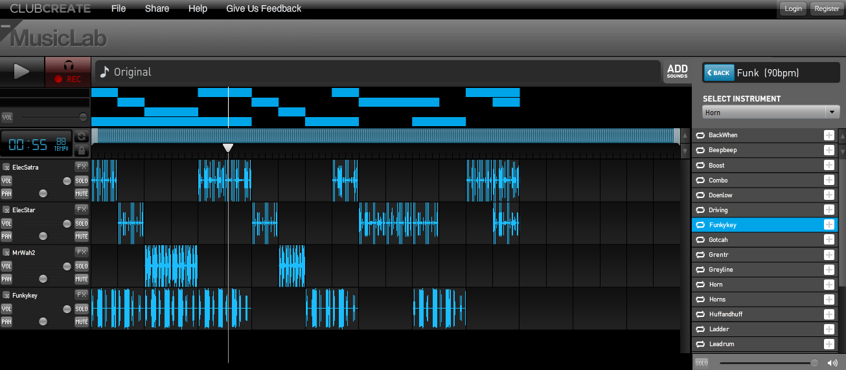
Task: Add the Funkykey loop with its plus icon
Action: (x=829, y=224)
